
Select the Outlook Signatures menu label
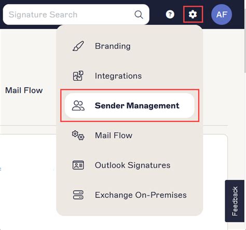click(133, 165)
